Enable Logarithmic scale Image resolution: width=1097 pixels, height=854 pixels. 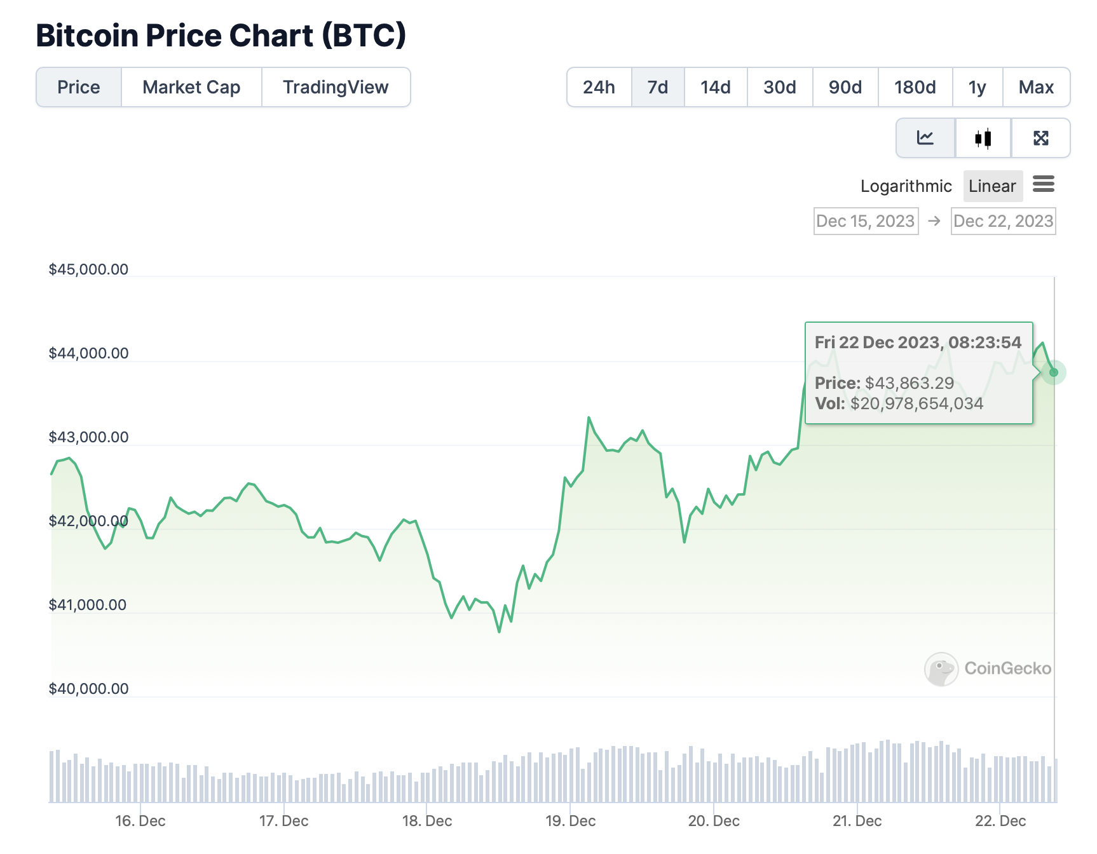pyautogui.click(x=906, y=186)
